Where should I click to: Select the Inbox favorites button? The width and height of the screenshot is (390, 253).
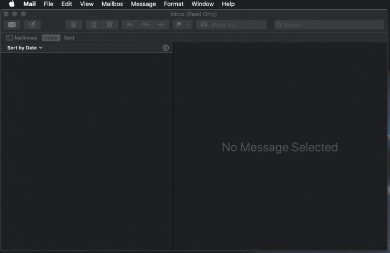(51, 38)
